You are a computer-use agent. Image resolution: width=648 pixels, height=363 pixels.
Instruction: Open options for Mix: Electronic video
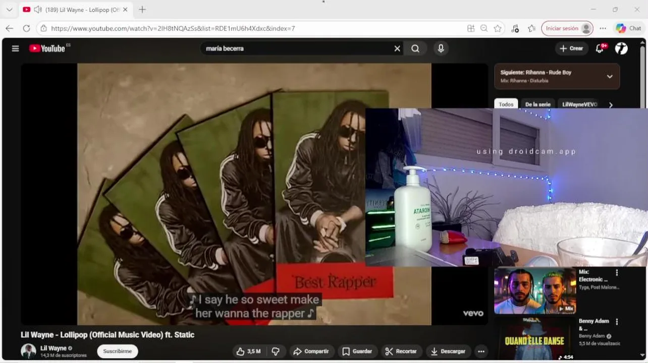(617, 273)
